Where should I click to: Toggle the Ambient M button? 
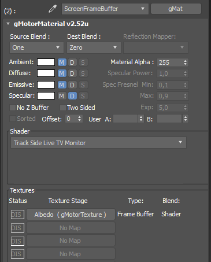[62, 62]
